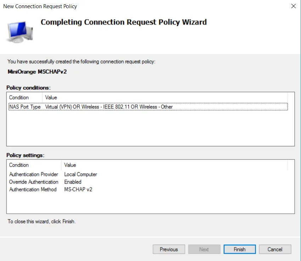
Task: Click the Local Computer value entry
Action: pos(81,174)
